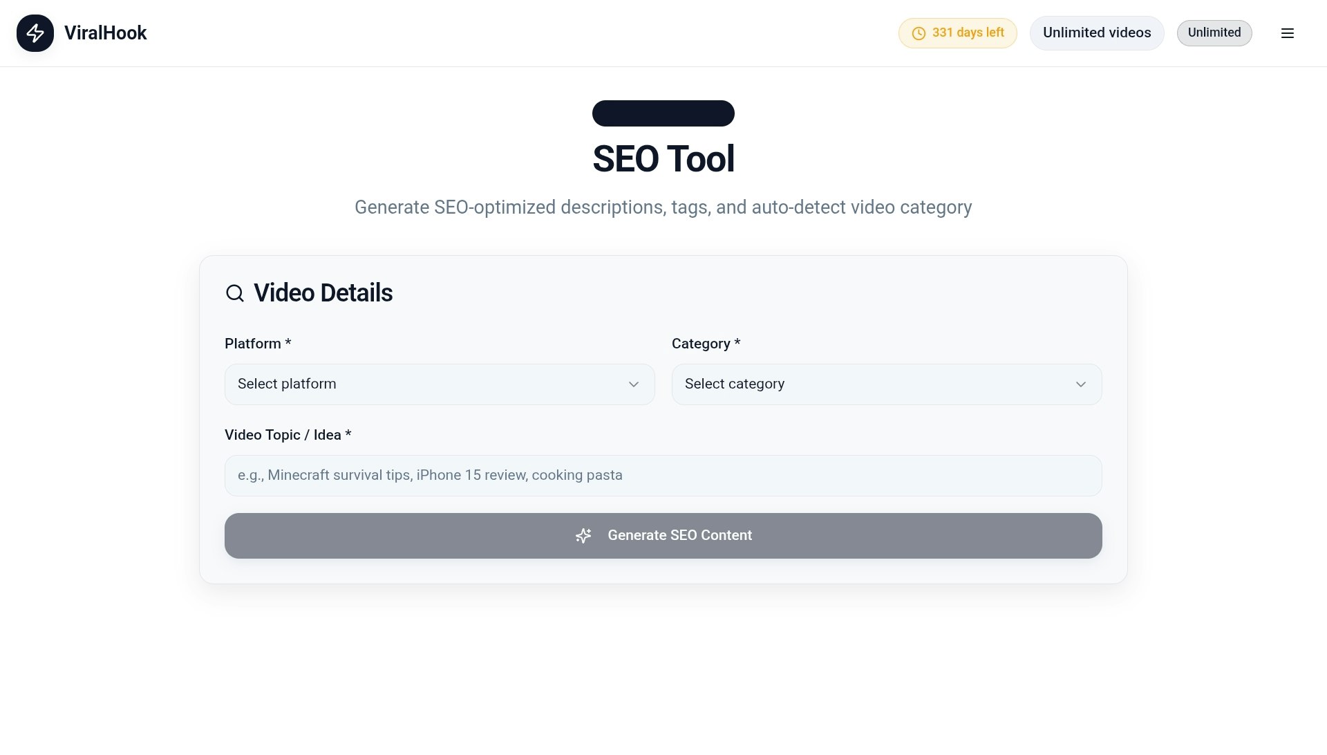Click the ViralHook lightning bolt logo
Screen dimensions: 1327x755
click(35, 33)
